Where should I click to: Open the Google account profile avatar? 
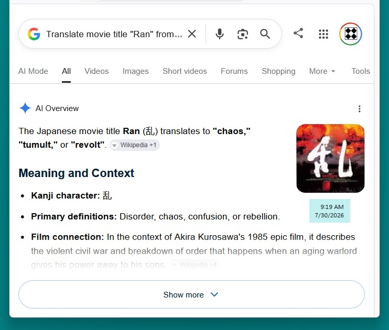point(351,34)
